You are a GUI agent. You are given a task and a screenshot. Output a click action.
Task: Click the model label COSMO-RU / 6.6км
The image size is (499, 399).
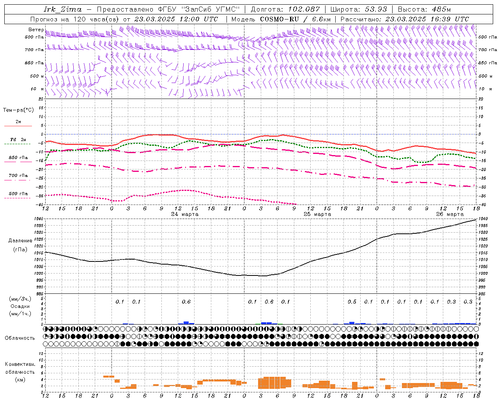[295, 19]
